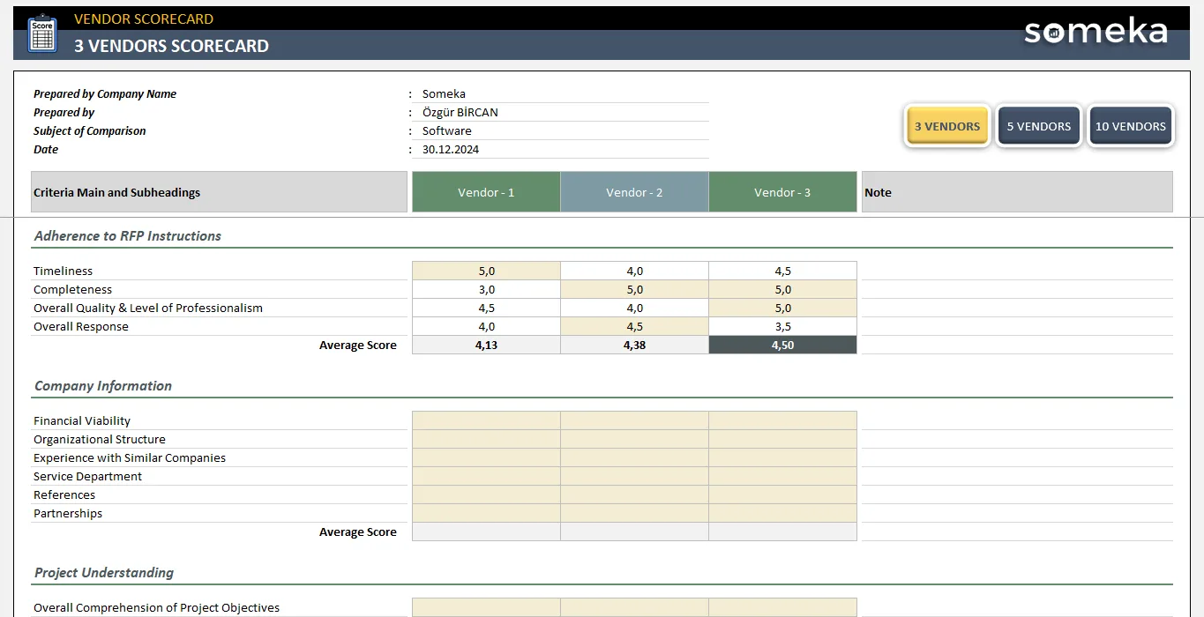
Task: Select the Vendor - 3 column header
Action: point(782,192)
